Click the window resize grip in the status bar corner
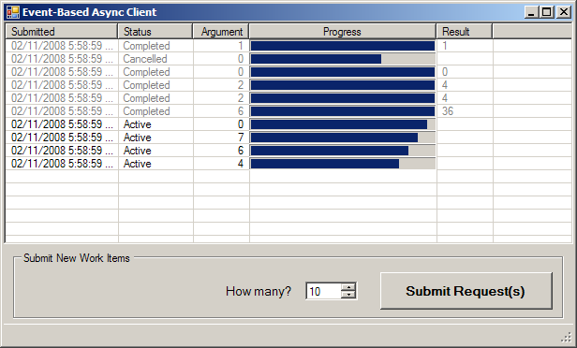The width and height of the screenshot is (577, 348). click(x=566, y=337)
